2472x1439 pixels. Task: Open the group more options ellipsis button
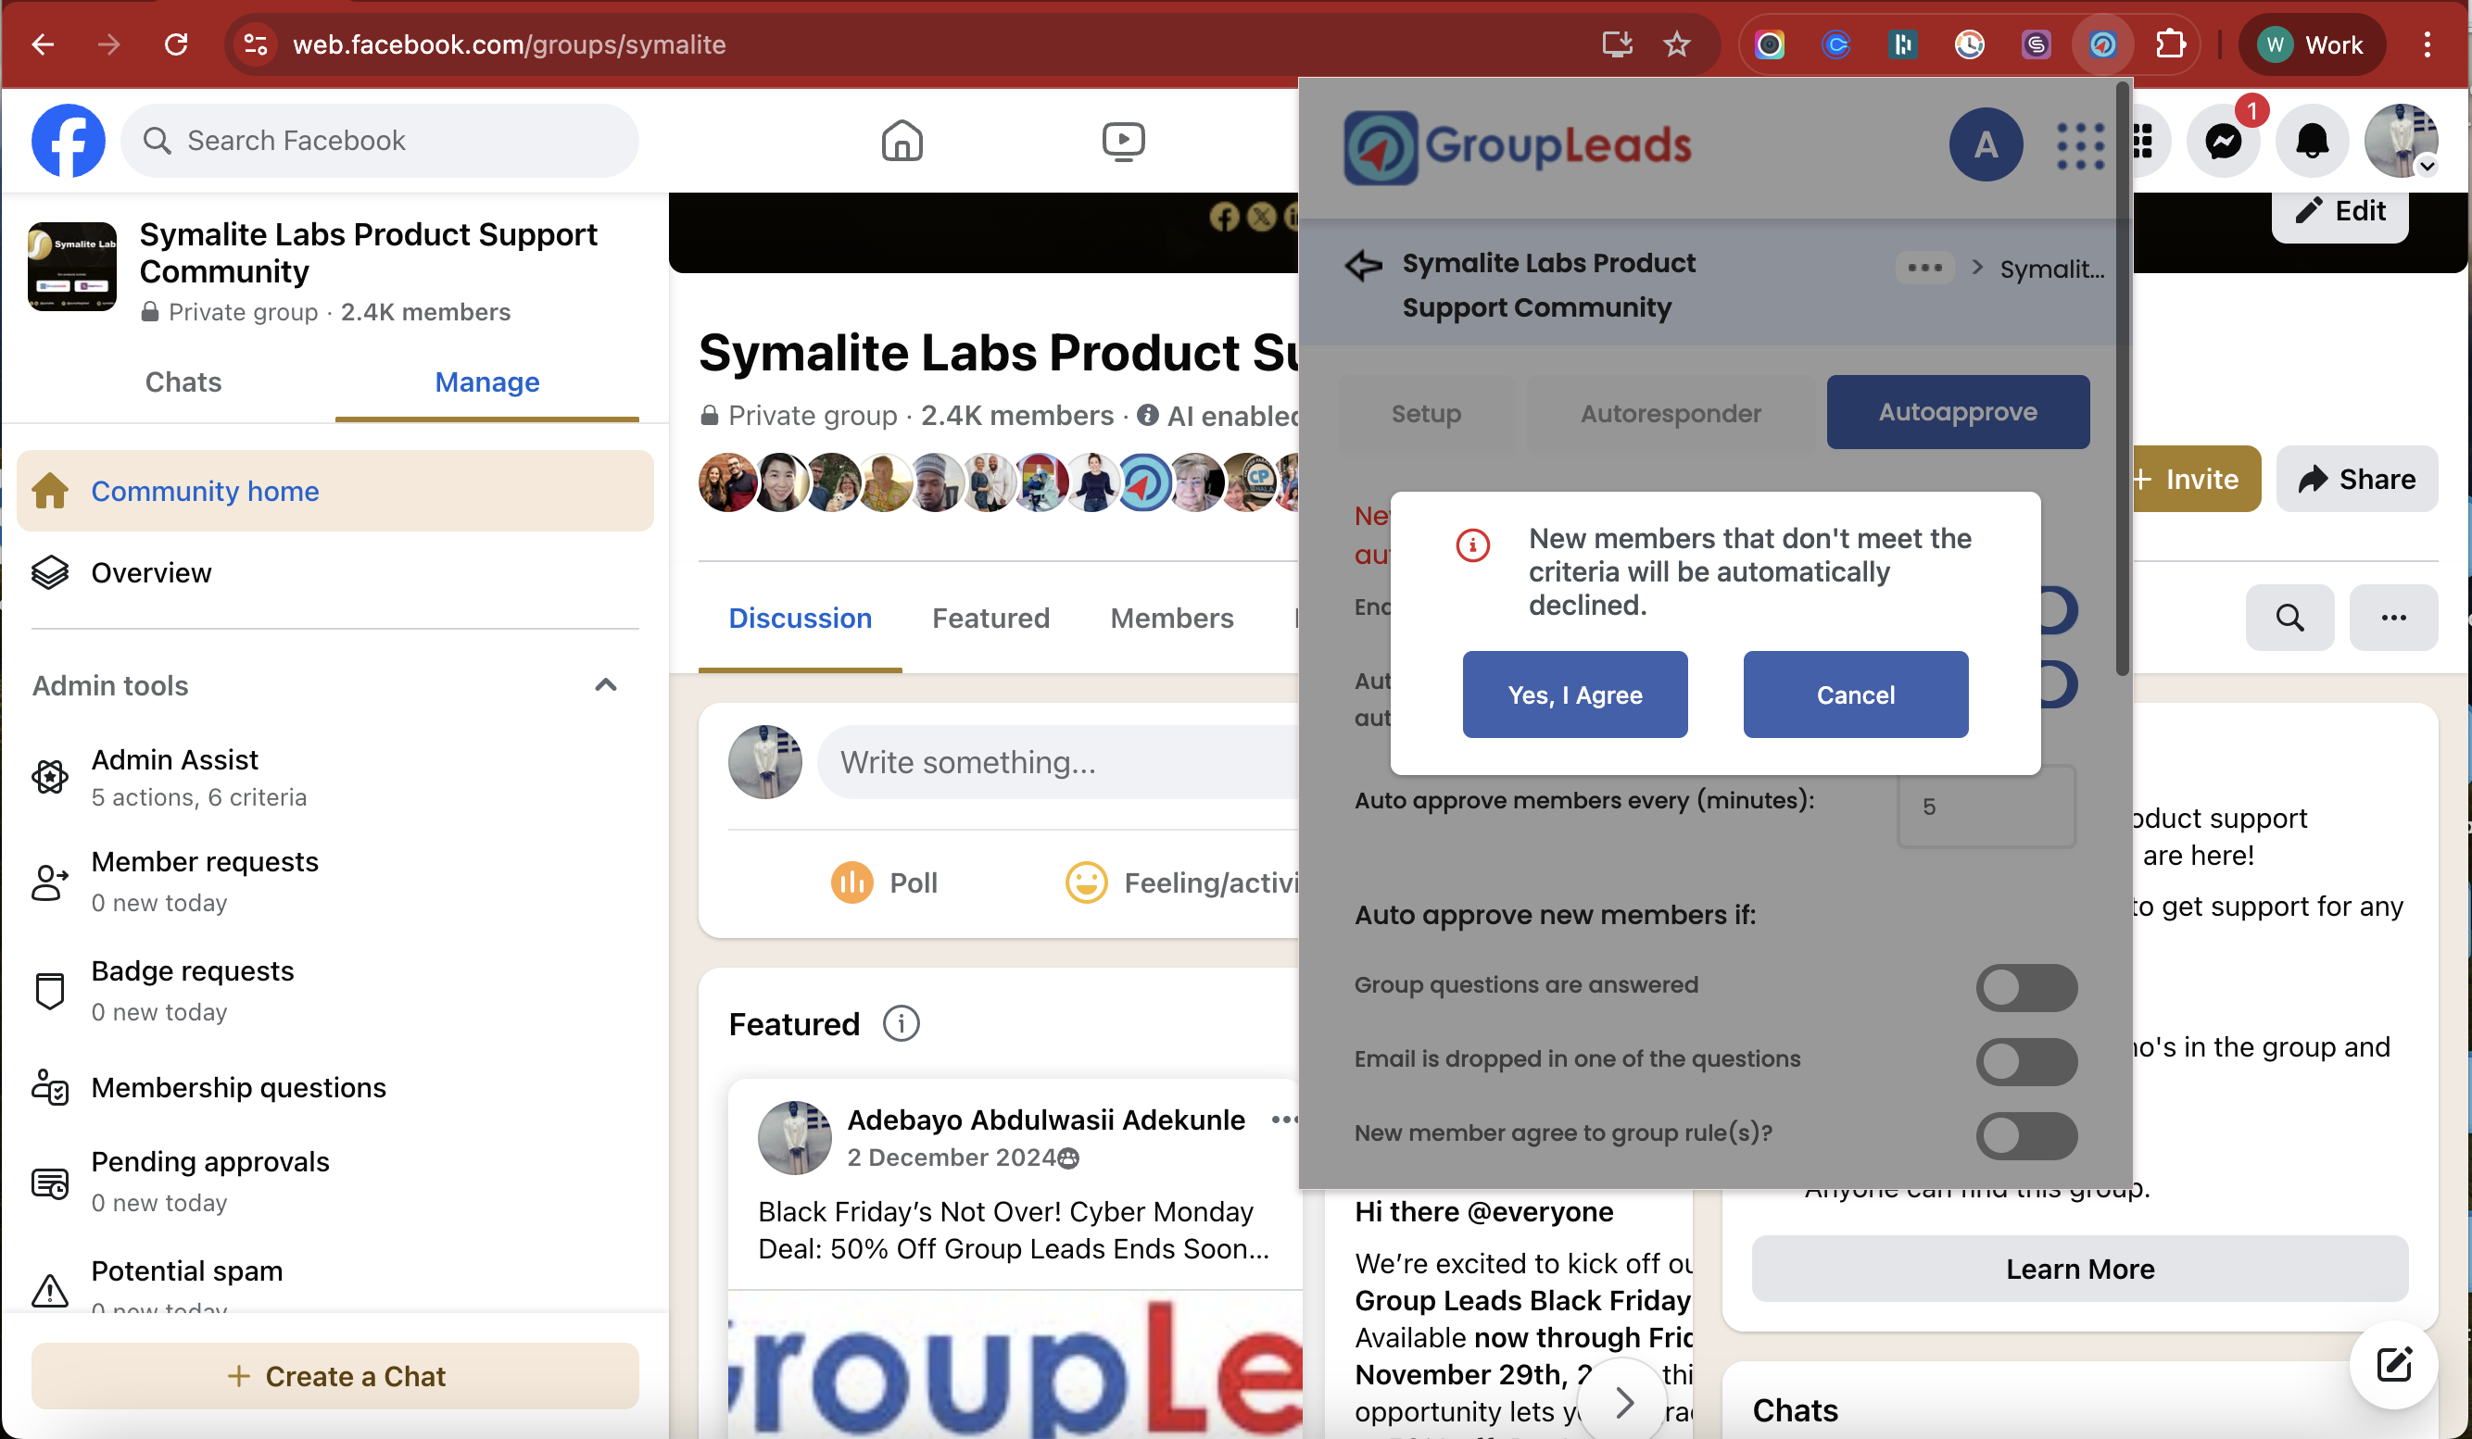click(2393, 618)
